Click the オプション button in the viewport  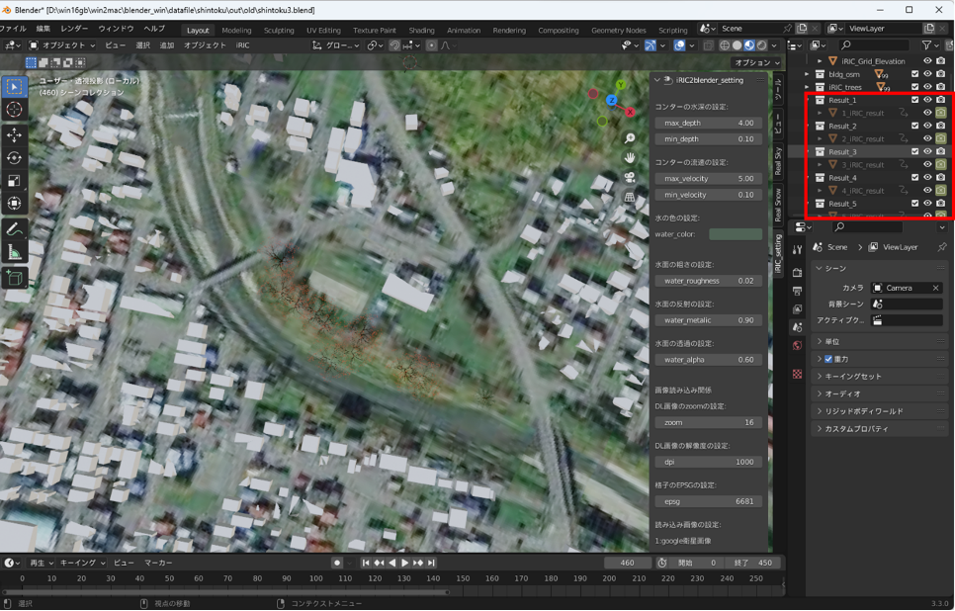[x=756, y=62]
